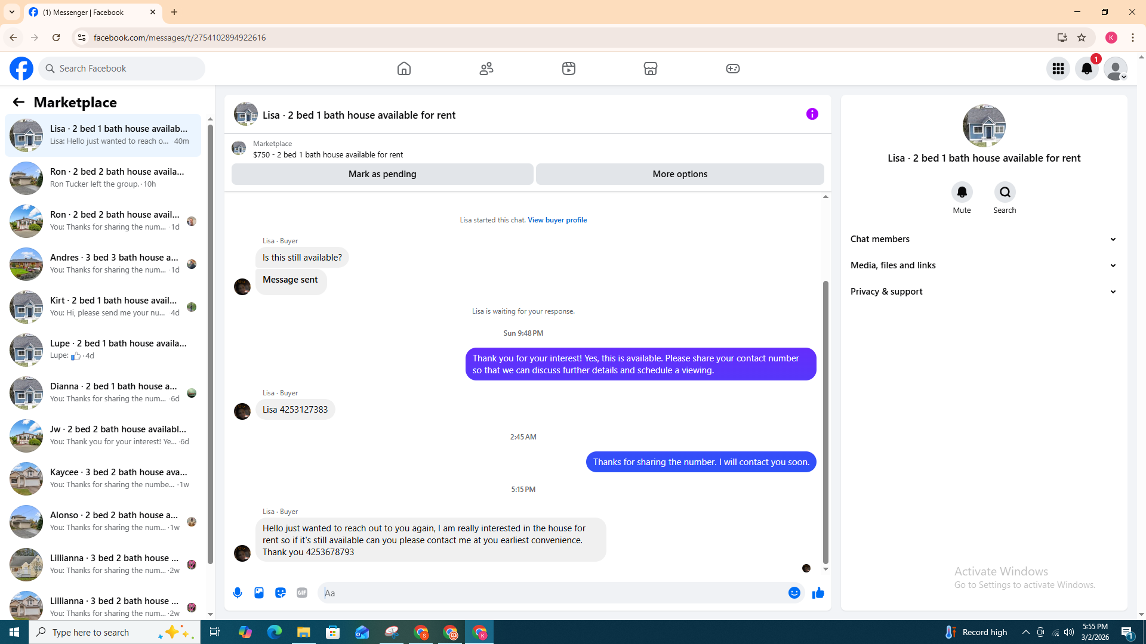Click the Search Facebook field
This screenshot has width=1146, height=644.
click(122, 69)
